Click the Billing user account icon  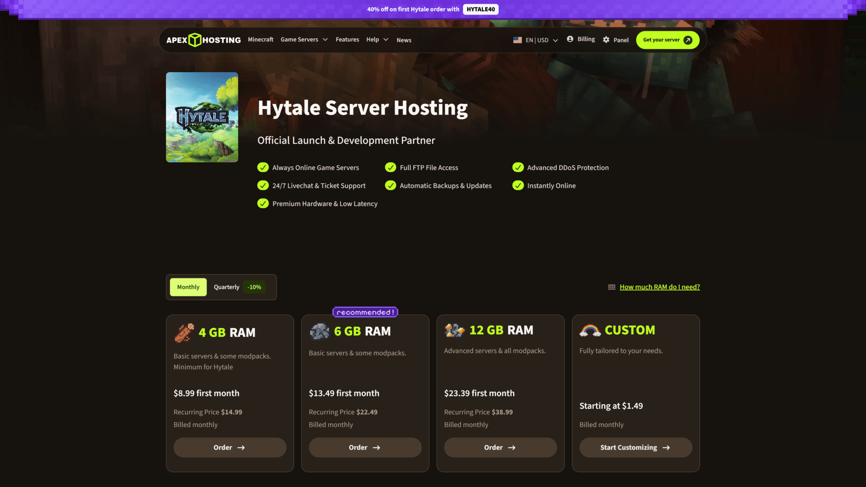pyautogui.click(x=570, y=39)
